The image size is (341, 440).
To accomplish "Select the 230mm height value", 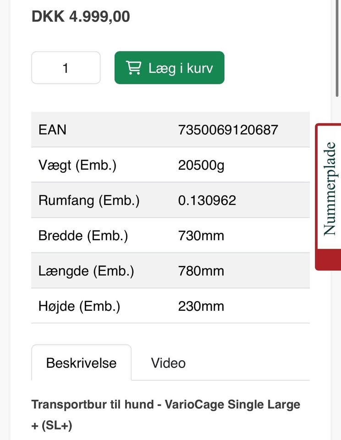I will [x=201, y=306].
